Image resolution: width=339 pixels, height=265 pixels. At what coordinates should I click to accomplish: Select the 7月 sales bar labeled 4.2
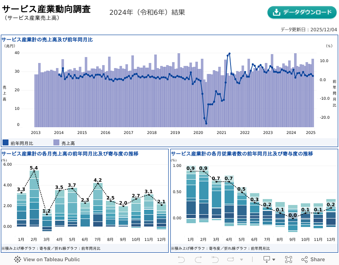coord(98,205)
